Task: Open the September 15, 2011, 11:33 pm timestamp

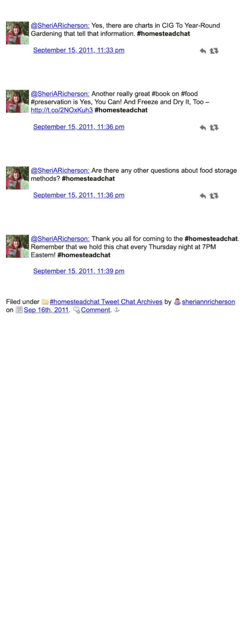Action: pos(79,50)
